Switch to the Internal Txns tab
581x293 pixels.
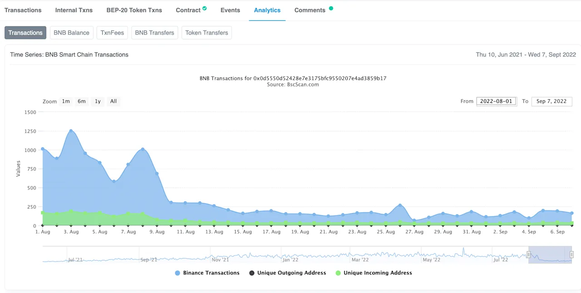[74, 10]
